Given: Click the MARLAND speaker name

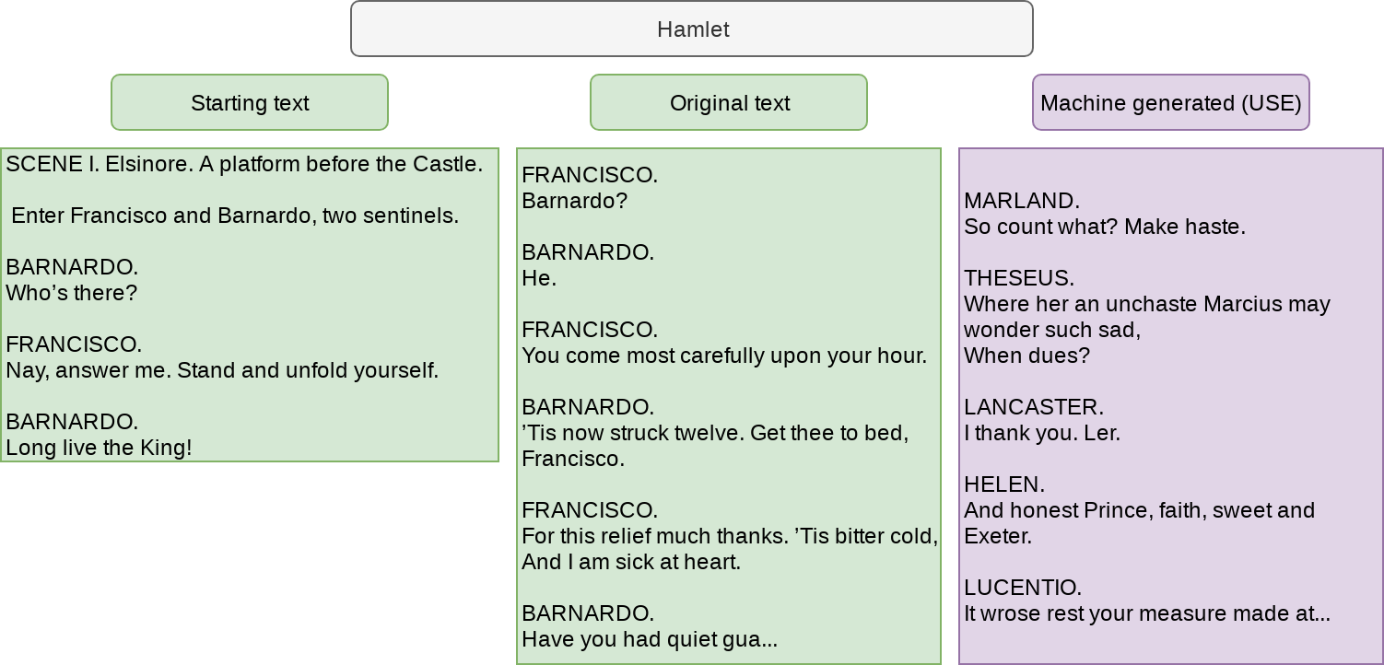Looking at the screenshot, I should [1022, 202].
